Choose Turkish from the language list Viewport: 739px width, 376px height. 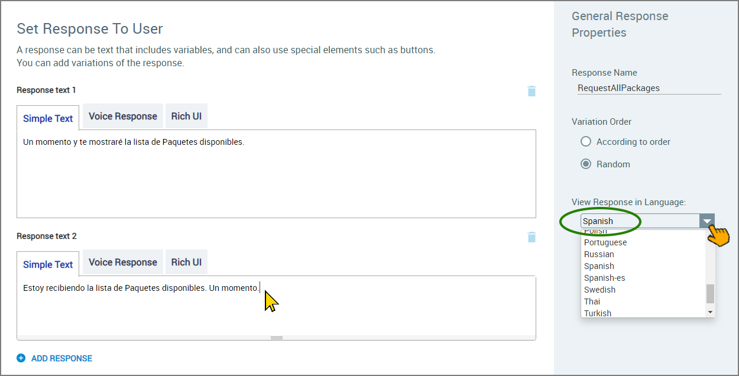(598, 313)
